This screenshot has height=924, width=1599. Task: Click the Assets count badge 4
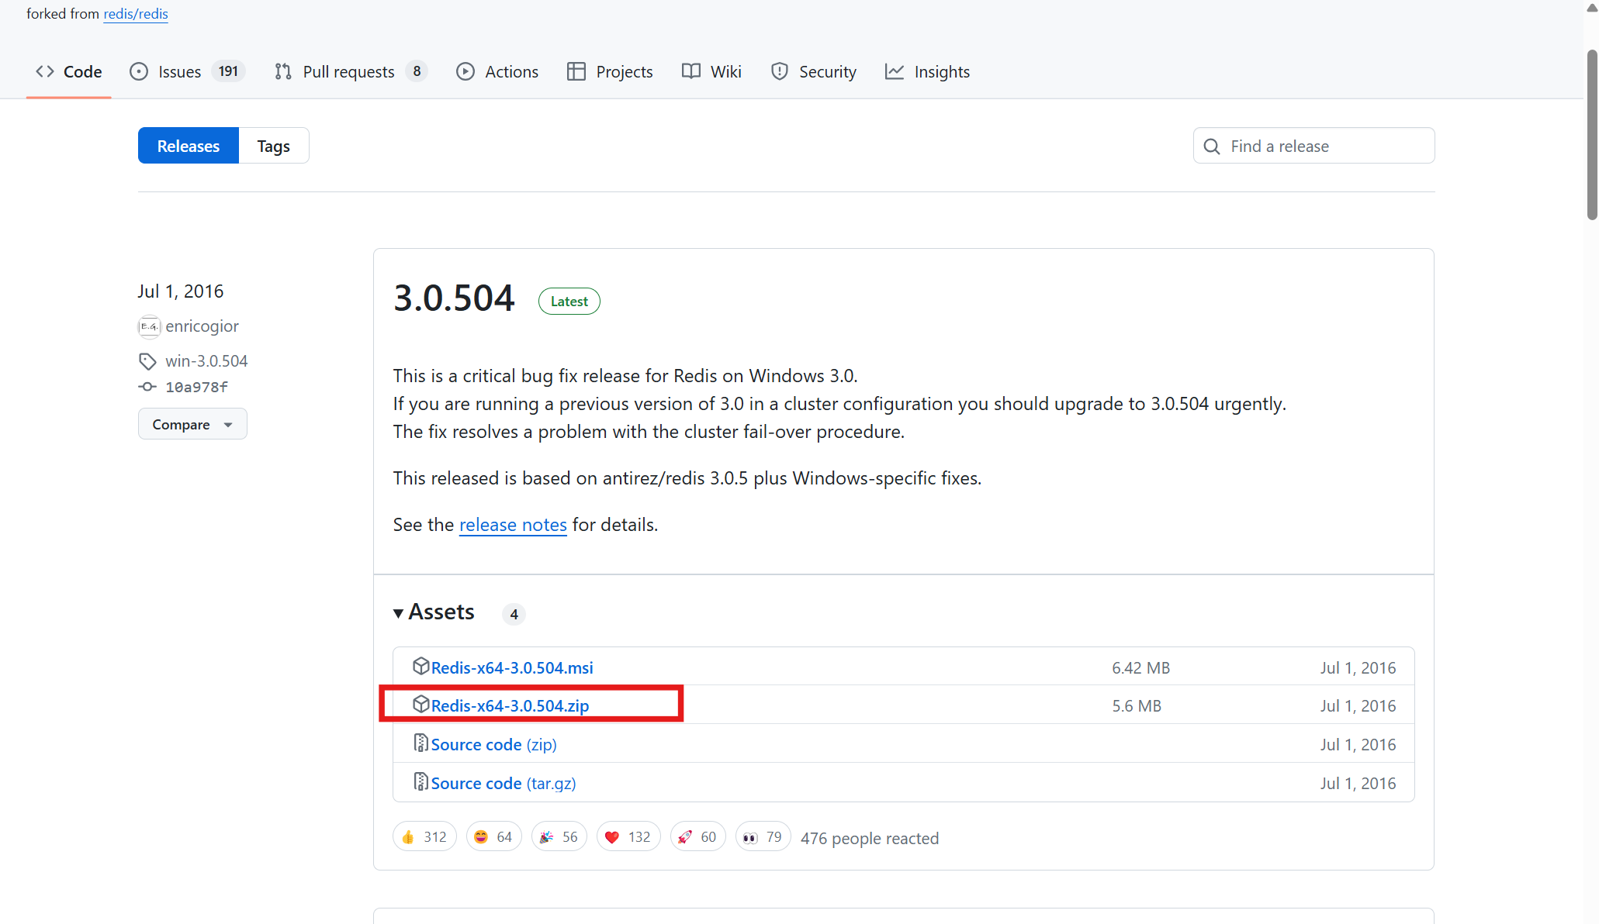pos(514,614)
